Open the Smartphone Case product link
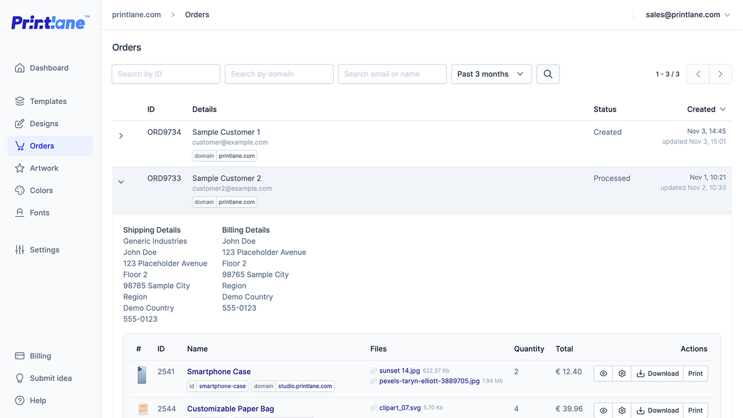Screen dimensions: 743x418 click(x=218, y=372)
